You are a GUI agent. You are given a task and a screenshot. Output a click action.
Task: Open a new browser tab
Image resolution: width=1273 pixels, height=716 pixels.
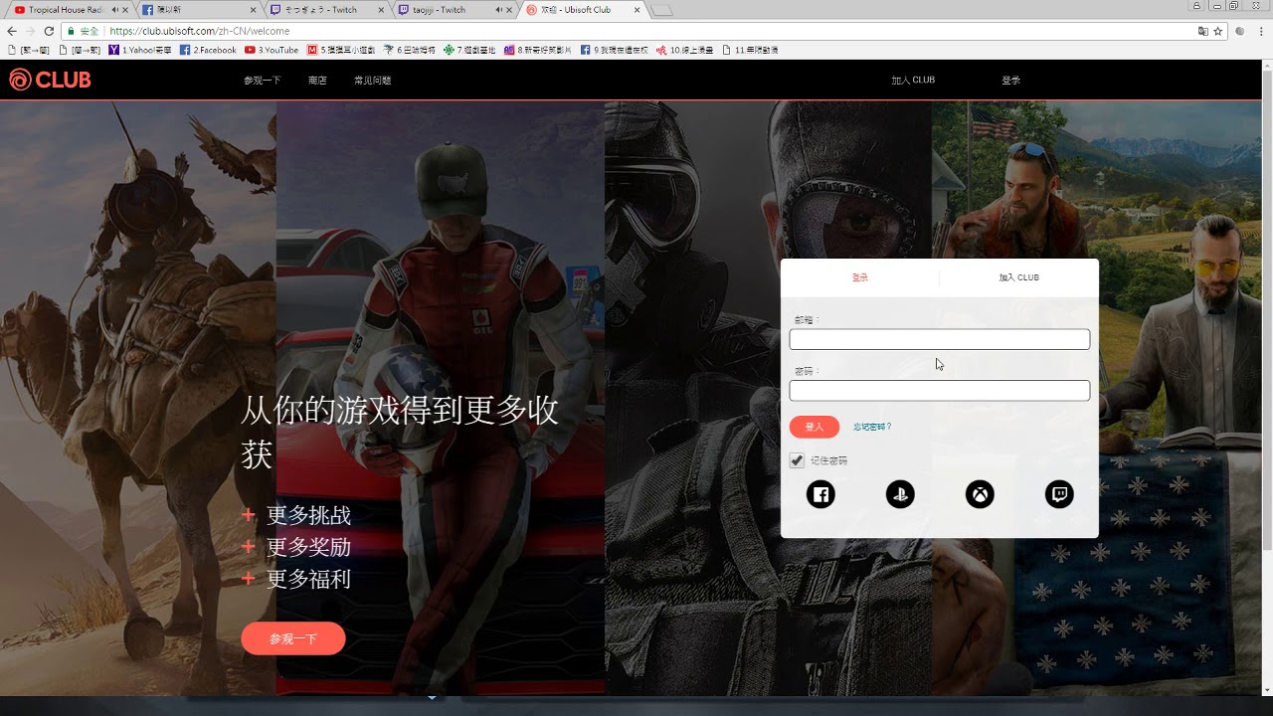[x=661, y=10]
